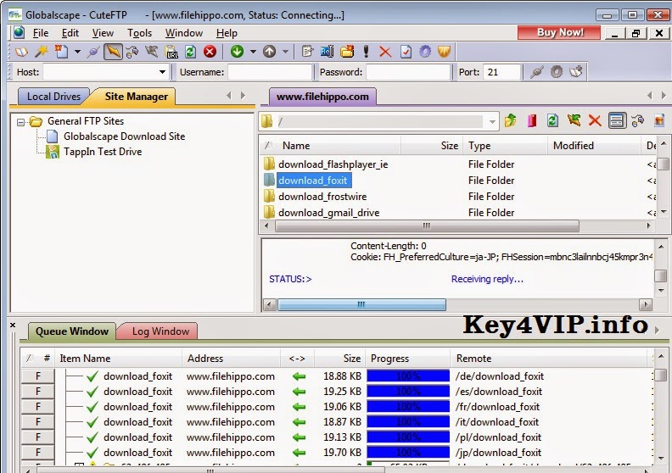
Task: Sort remote files by Name column header
Action: coord(330,146)
